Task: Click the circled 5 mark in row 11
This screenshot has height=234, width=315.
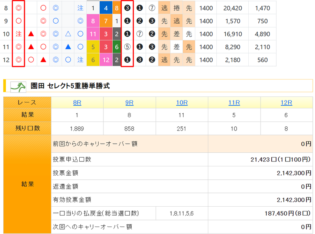Action: click(127, 47)
